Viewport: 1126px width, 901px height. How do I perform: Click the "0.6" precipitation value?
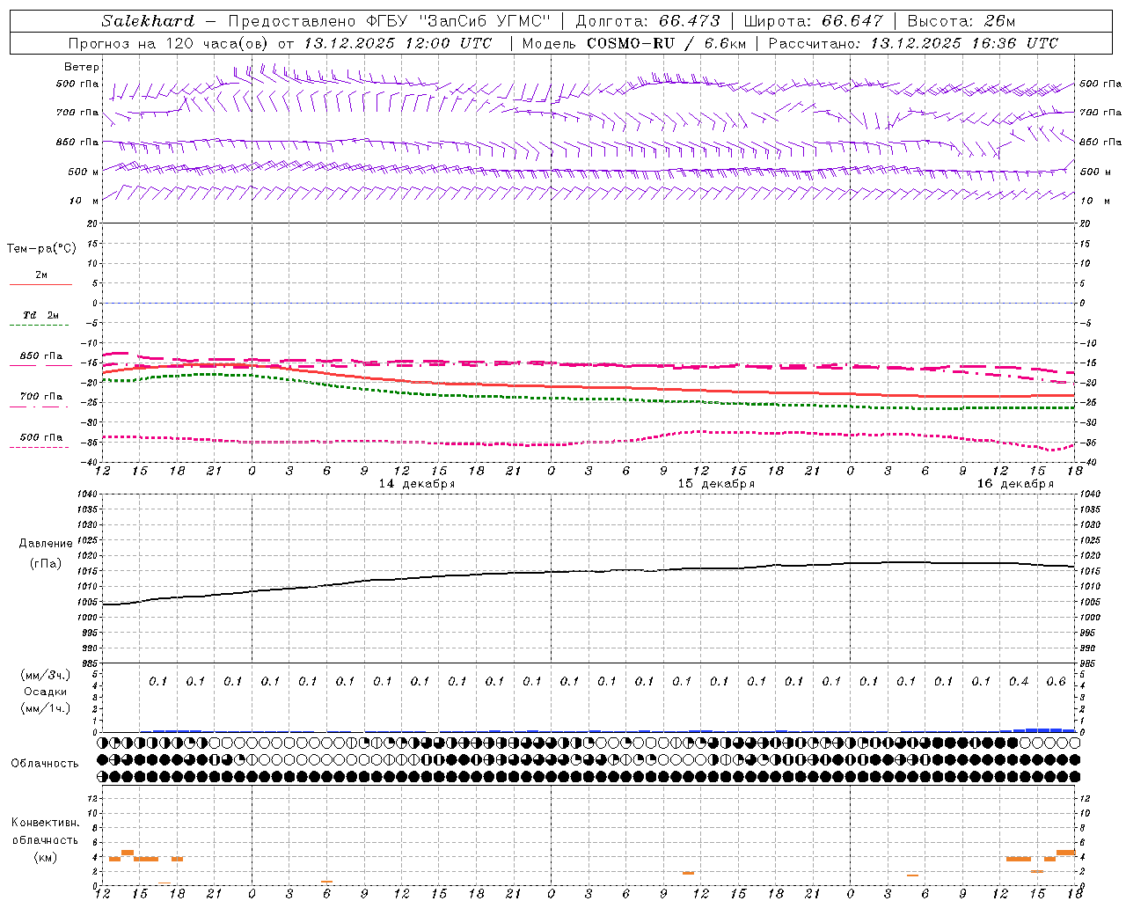coord(1057,682)
